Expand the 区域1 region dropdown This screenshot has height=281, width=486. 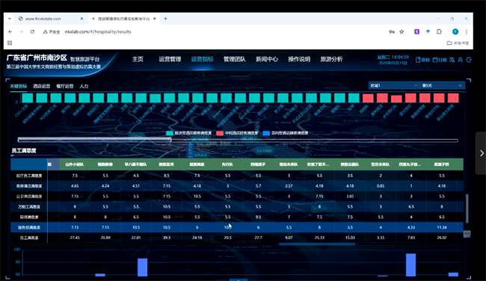[x=393, y=85]
